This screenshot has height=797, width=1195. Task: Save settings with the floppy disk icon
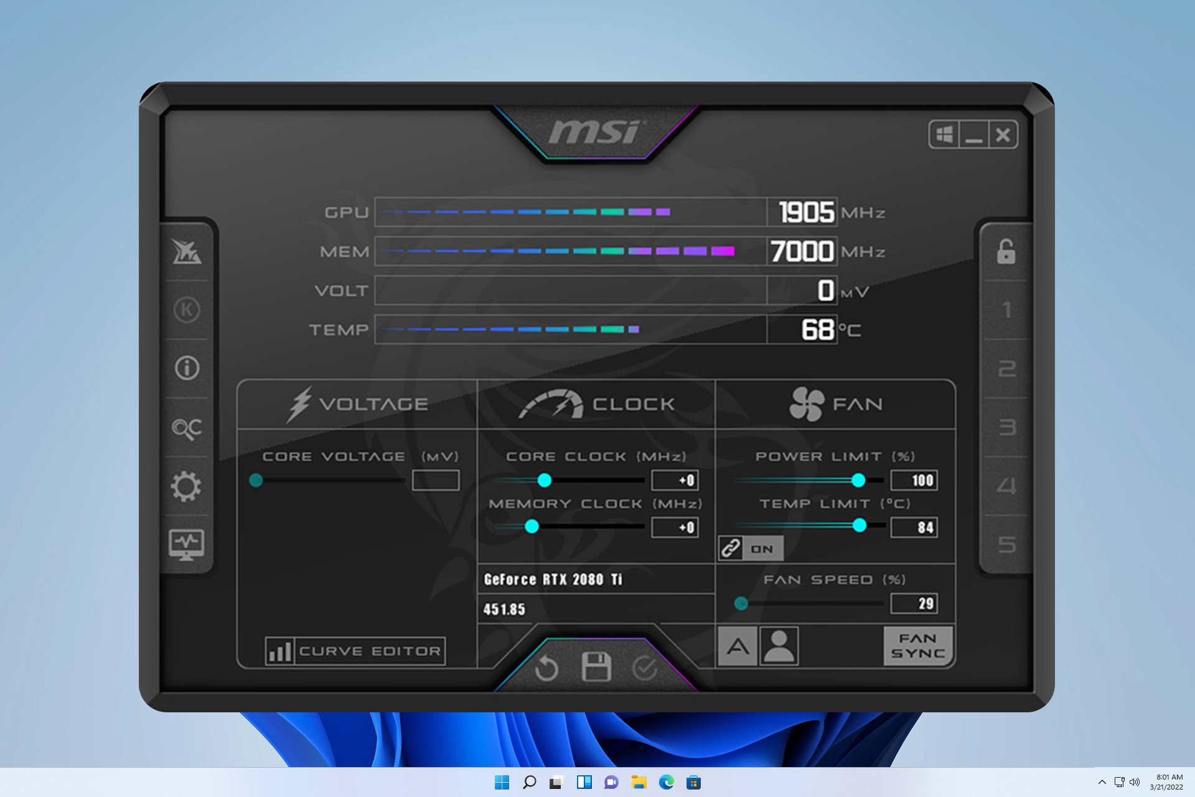coord(596,667)
